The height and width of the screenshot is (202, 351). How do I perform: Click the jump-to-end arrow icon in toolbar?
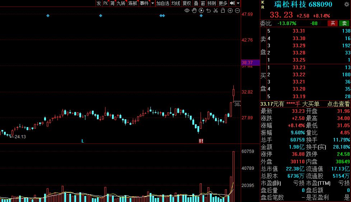coord(232,3)
